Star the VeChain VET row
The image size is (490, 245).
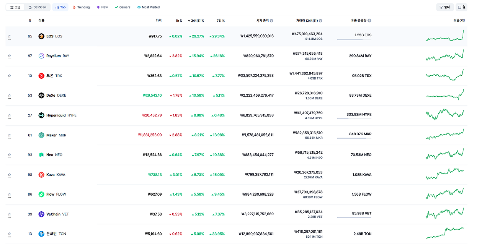[x=10, y=215]
